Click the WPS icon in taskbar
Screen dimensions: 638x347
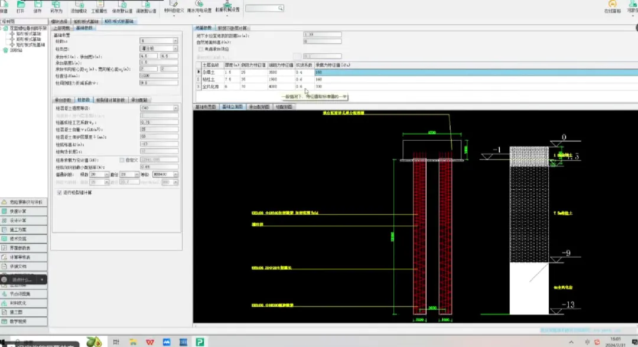point(149,342)
